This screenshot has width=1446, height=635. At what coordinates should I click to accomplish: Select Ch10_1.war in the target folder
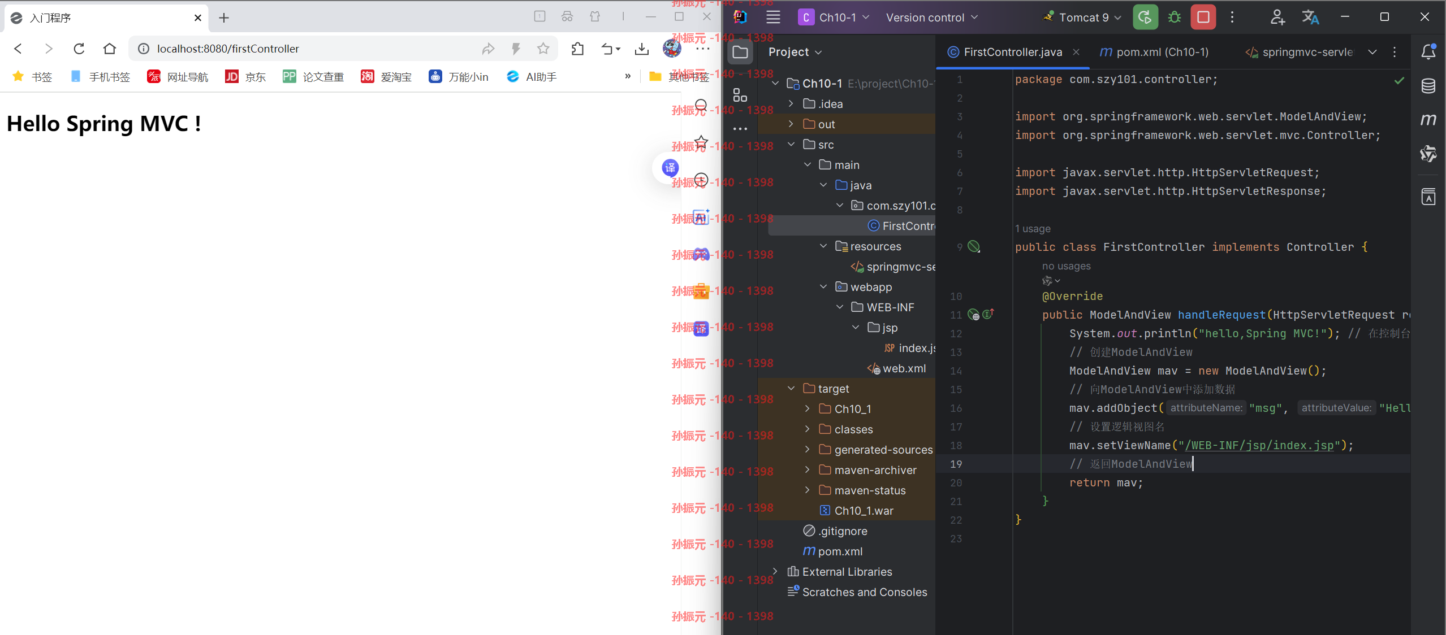857,511
